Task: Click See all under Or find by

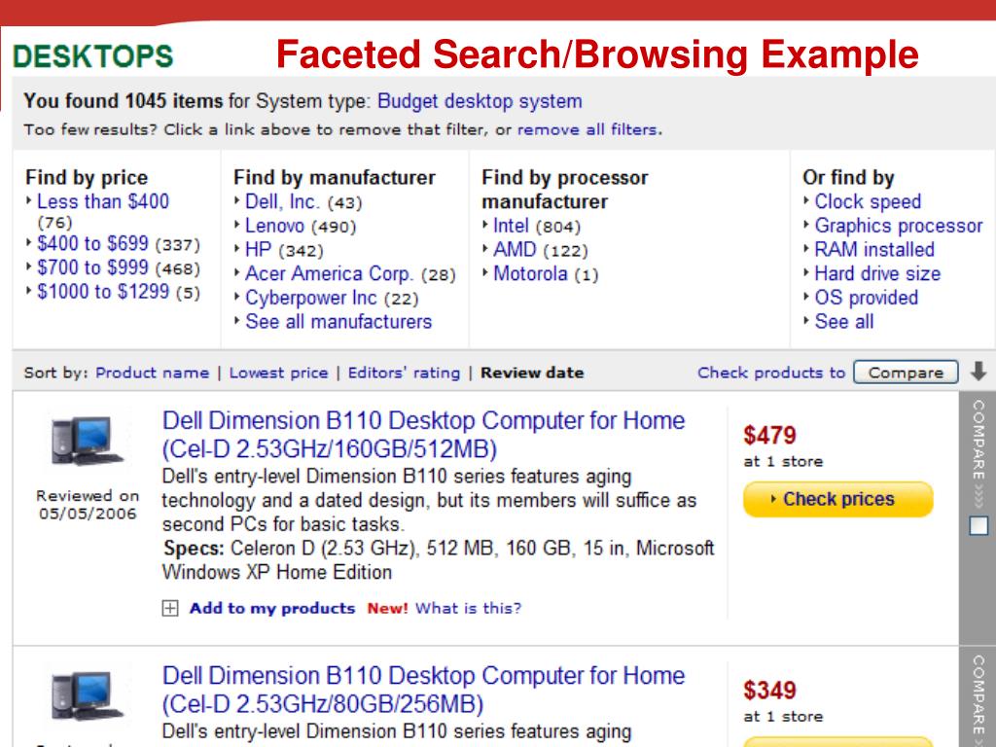Action: pos(844,321)
